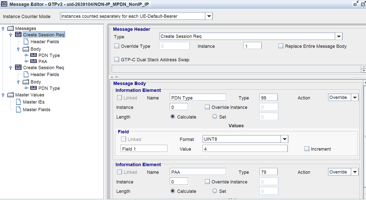Select second Body node in tree

pos(36,82)
